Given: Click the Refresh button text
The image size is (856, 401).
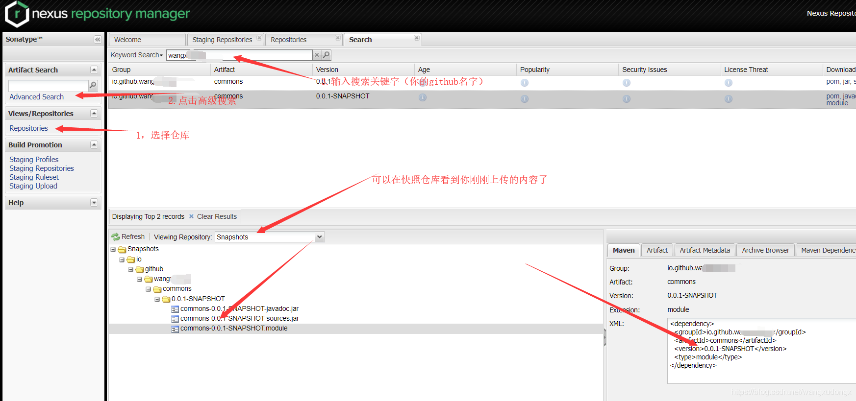Looking at the screenshot, I should point(133,236).
